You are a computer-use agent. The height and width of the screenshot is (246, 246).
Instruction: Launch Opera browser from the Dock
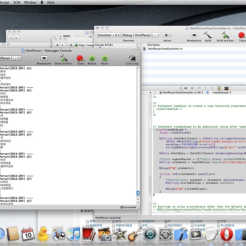(x=227, y=234)
